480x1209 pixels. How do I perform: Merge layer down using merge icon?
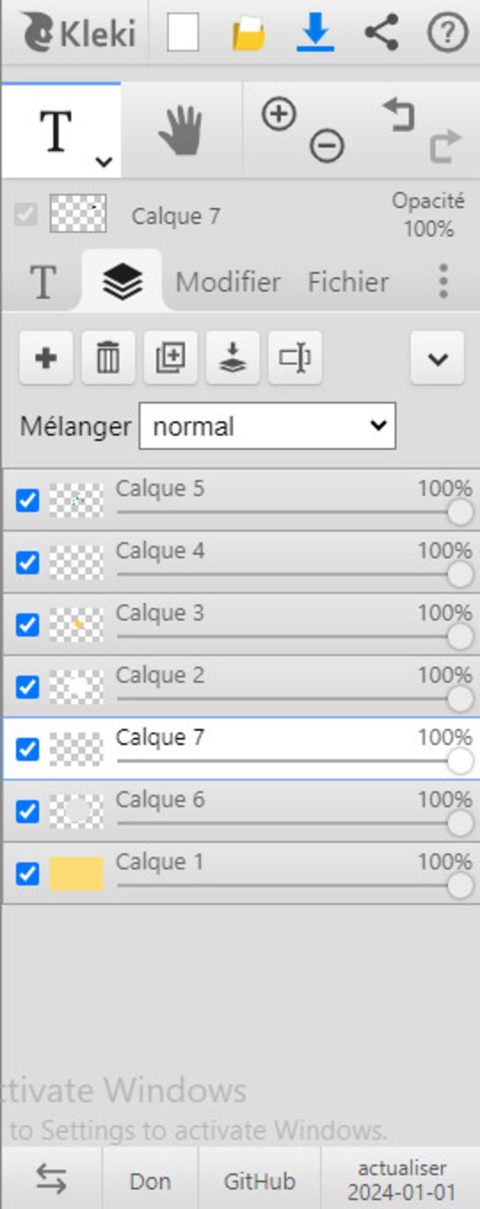(x=232, y=358)
